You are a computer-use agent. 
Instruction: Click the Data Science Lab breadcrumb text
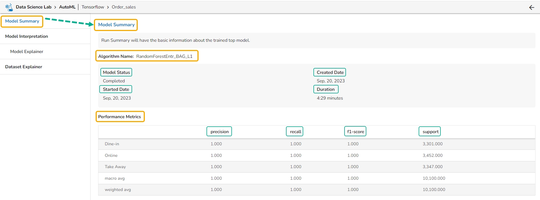click(x=34, y=7)
